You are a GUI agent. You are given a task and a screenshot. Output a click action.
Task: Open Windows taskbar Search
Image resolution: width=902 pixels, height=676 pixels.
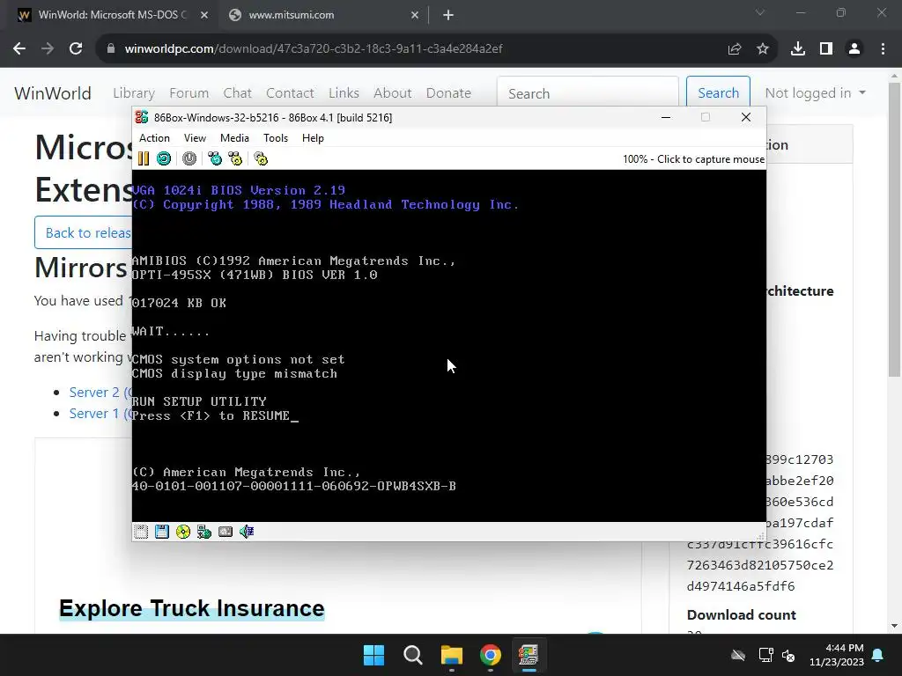point(412,655)
